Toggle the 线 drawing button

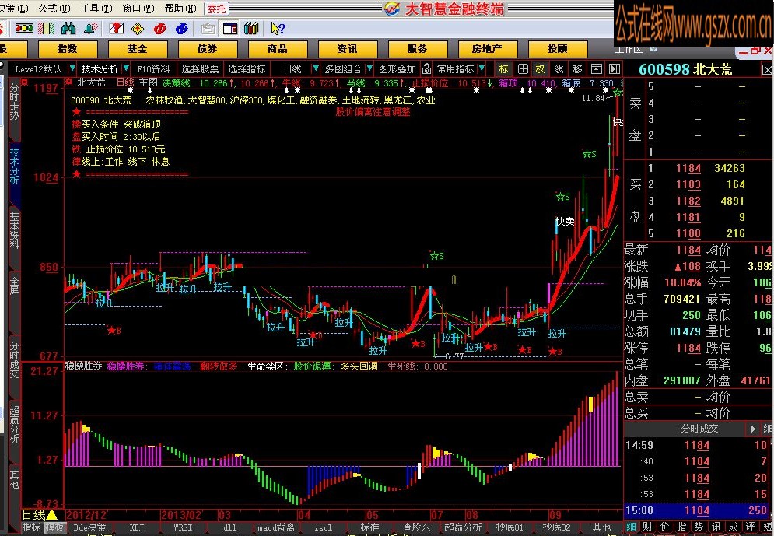tap(559, 68)
